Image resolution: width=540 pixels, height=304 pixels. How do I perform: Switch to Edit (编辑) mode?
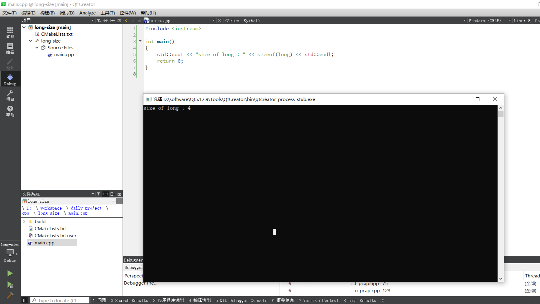coord(10,48)
